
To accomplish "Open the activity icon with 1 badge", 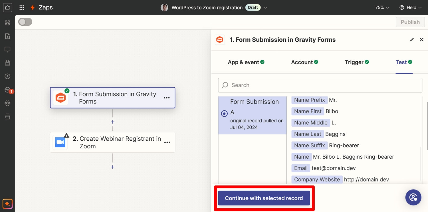I will click(x=9, y=90).
